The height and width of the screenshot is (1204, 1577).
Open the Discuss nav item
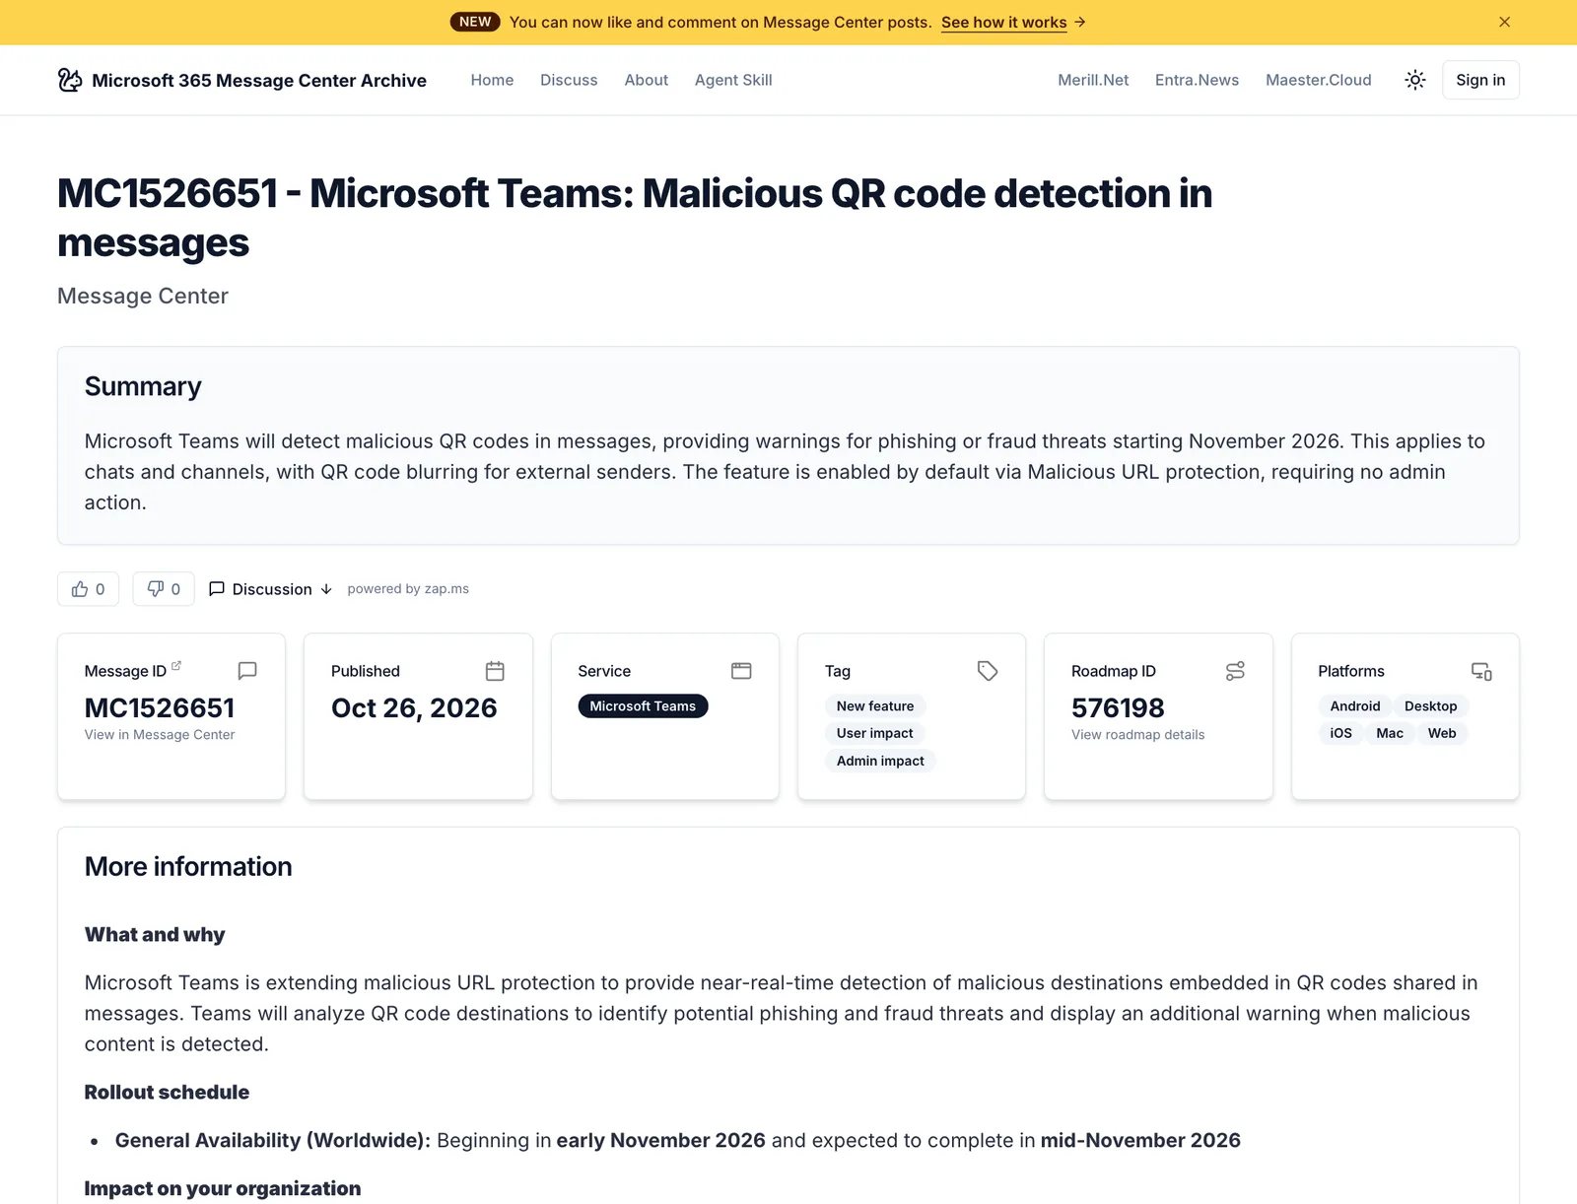pyautogui.click(x=569, y=80)
